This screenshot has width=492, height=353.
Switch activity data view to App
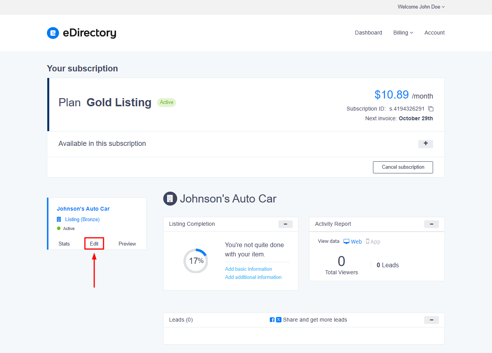[373, 242]
